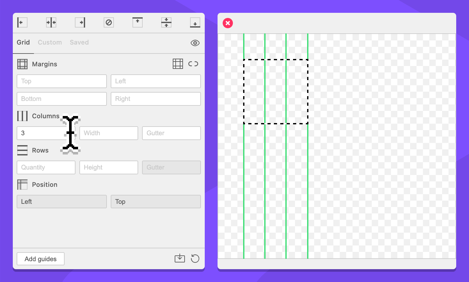Focus the Columns Width field

109,133
